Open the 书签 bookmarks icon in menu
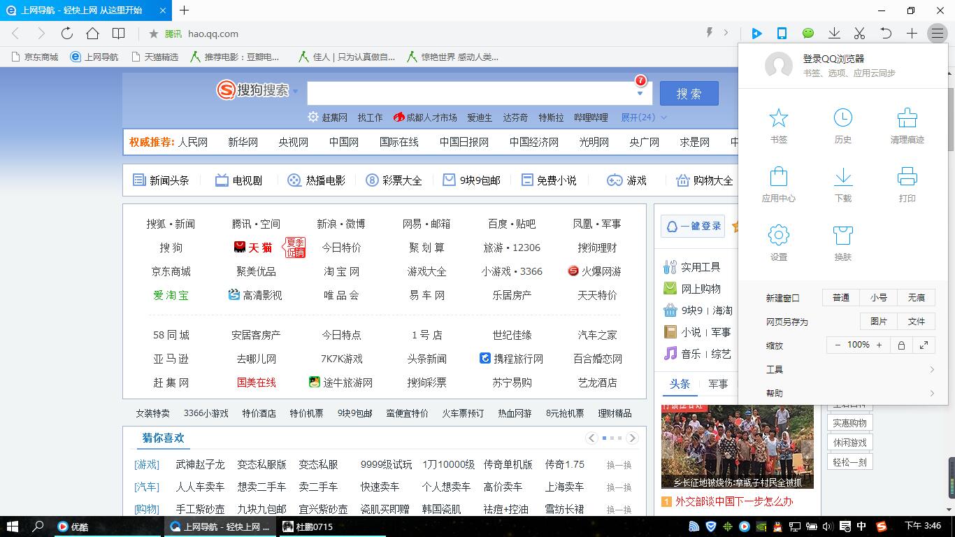This screenshot has width=955, height=537. [x=778, y=118]
